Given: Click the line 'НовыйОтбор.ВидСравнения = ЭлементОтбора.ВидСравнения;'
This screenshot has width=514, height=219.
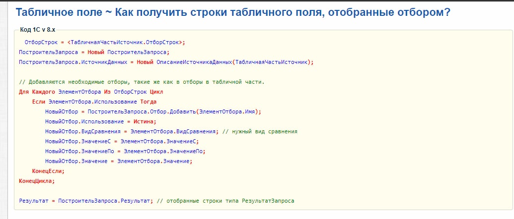Looking at the screenshot, I should [132, 131].
